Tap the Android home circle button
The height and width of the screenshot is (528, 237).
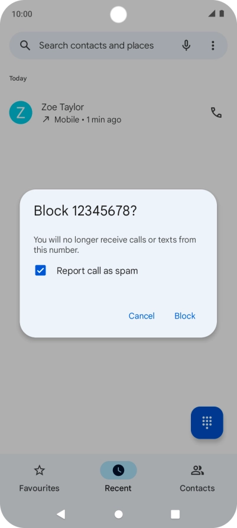tap(118, 514)
